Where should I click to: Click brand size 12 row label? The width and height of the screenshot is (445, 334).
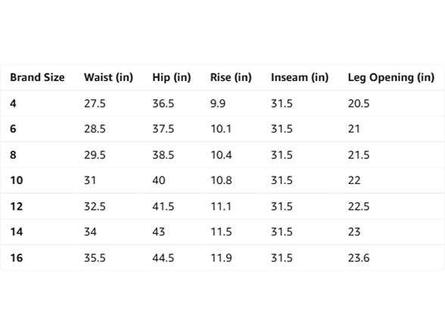(x=17, y=207)
